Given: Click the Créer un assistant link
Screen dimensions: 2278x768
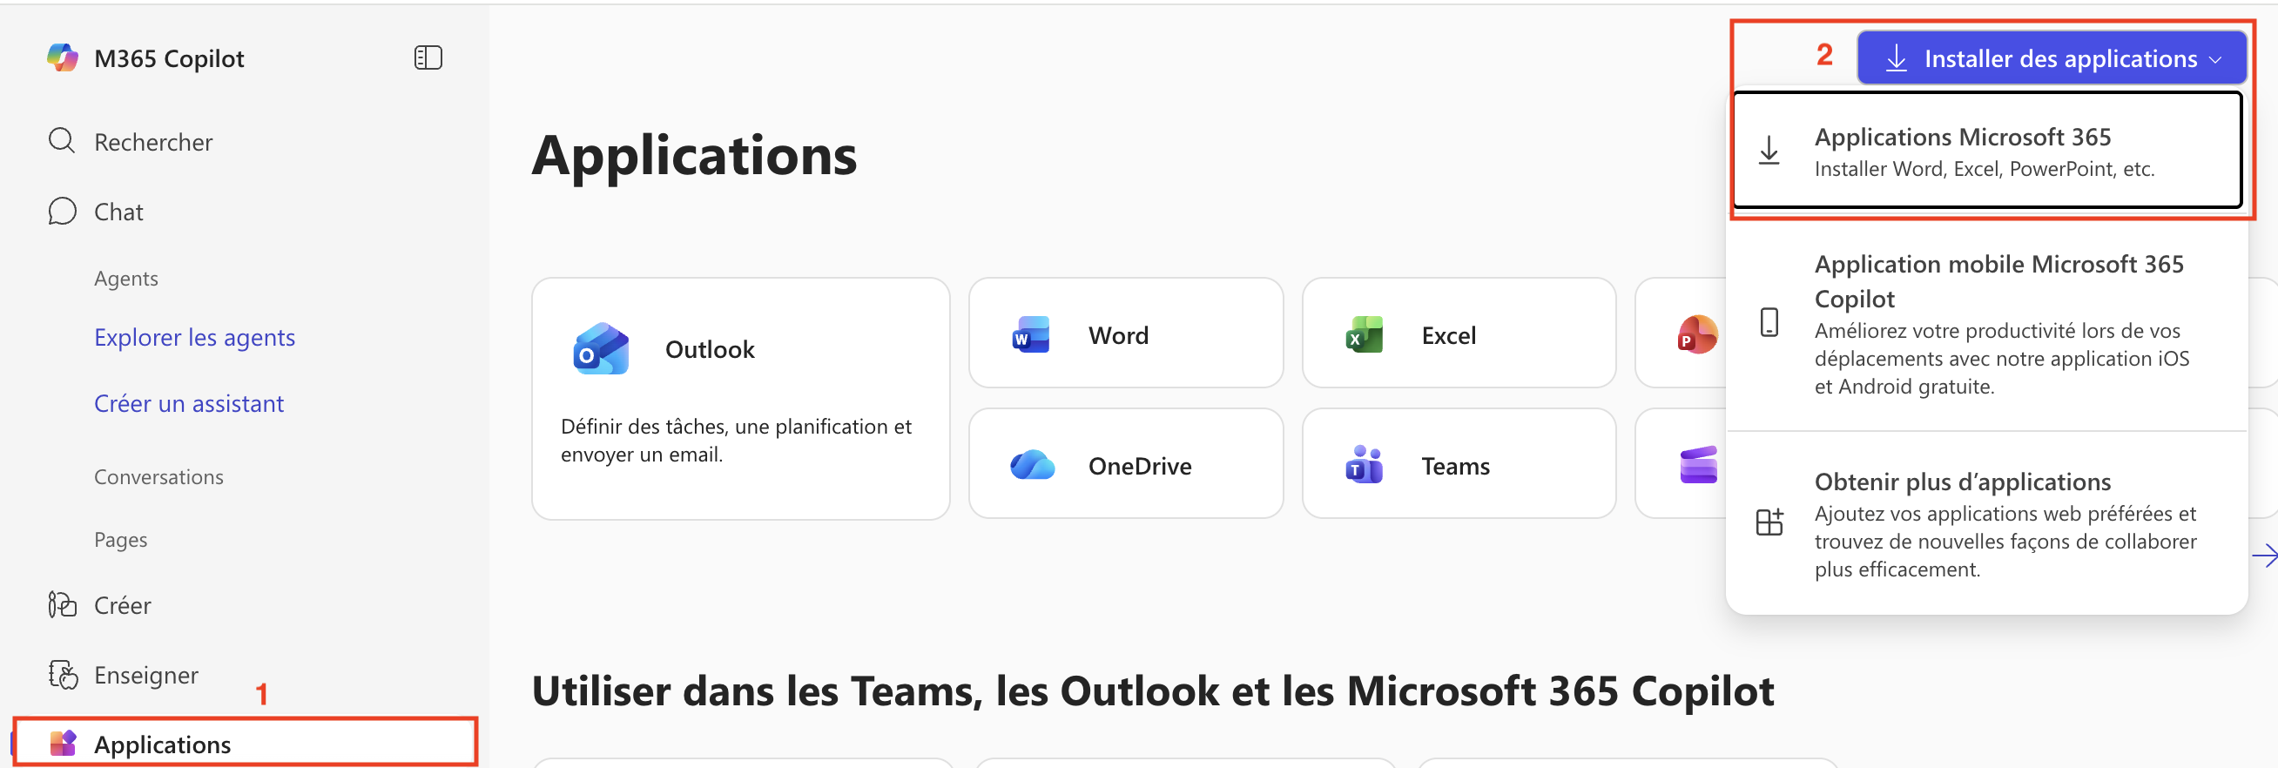Looking at the screenshot, I should point(188,403).
